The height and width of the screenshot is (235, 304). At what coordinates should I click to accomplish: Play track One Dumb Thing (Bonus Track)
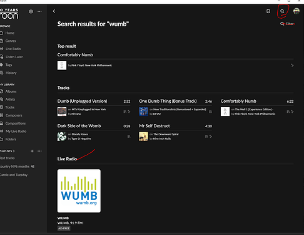[168, 101]
